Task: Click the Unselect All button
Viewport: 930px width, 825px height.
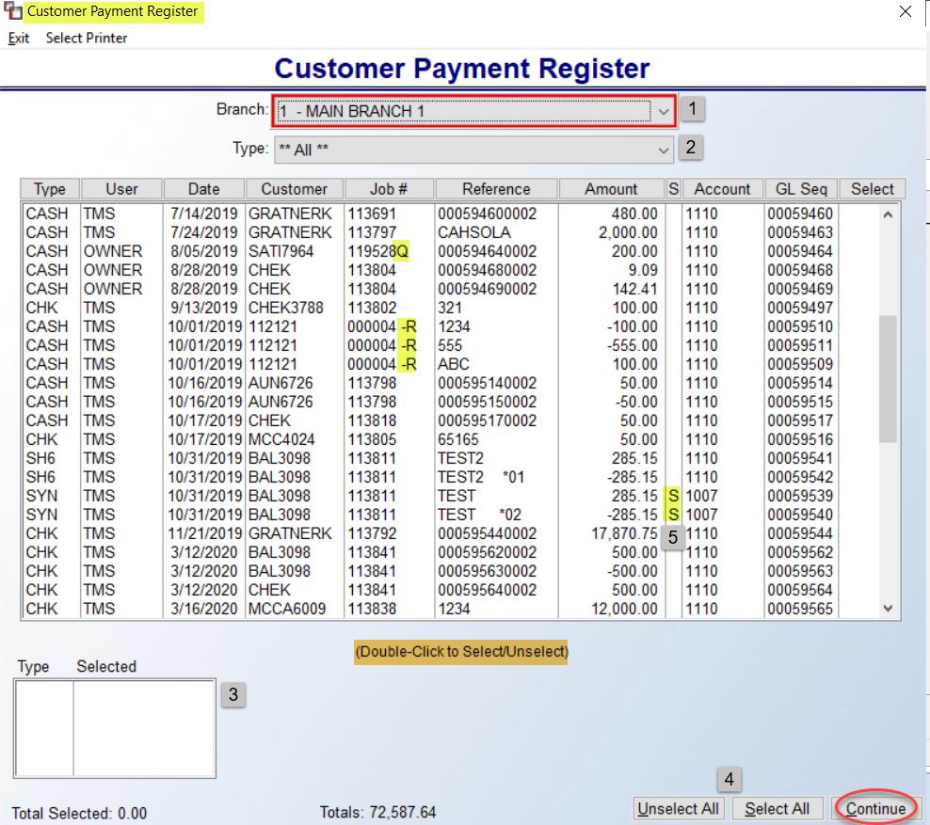Action: [678, 808]
